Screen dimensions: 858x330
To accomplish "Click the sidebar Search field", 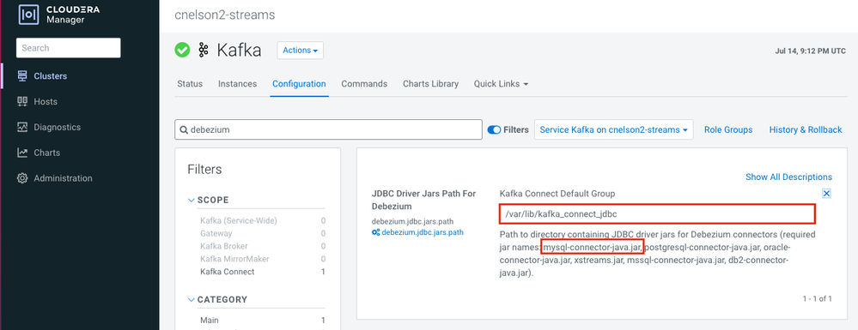I will pos(69,48).
